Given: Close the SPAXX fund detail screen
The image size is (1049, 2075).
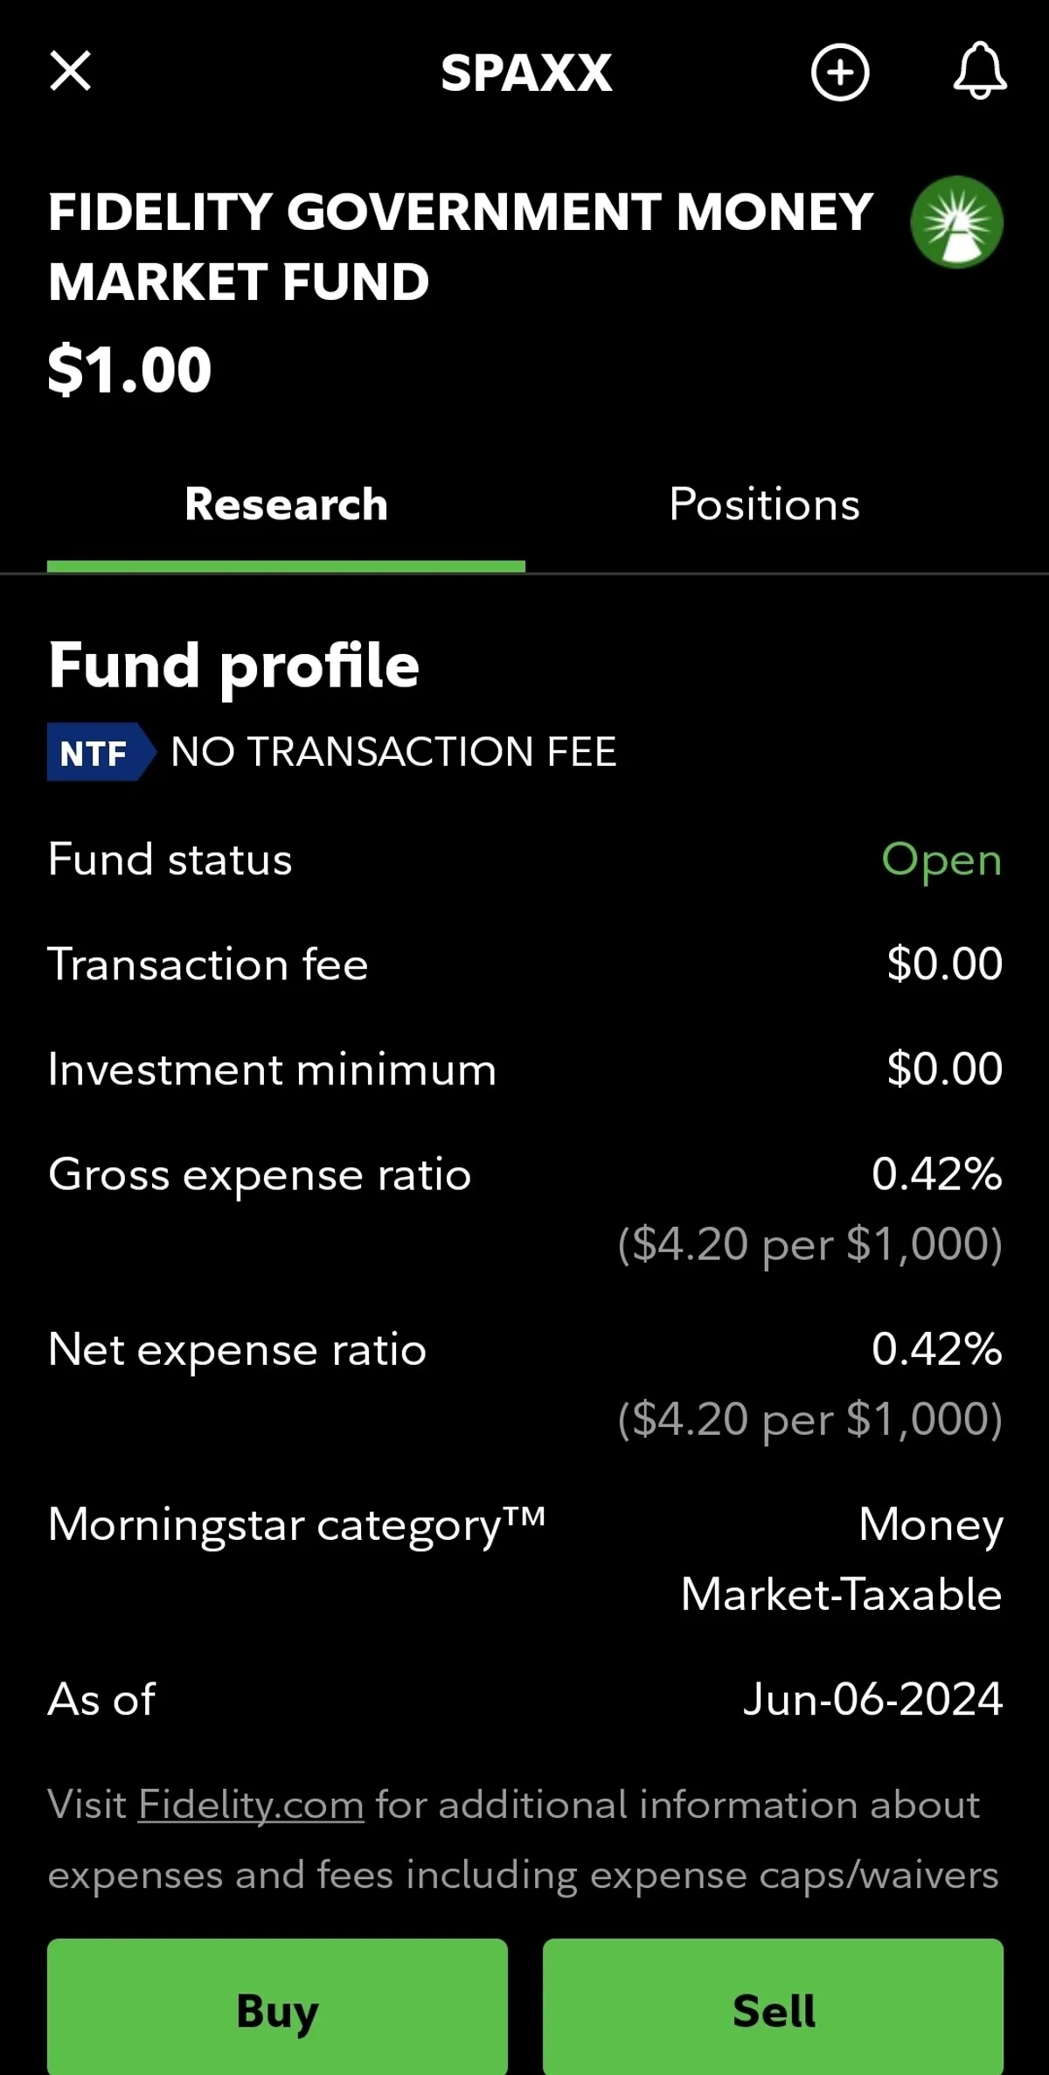Looking at the screenshot, I should pos(70,71).
